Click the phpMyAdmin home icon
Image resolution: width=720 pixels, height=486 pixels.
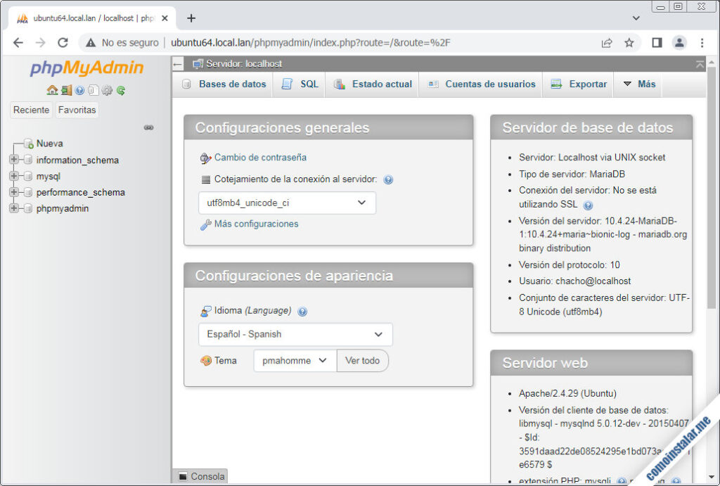click(x=52, y=90)
